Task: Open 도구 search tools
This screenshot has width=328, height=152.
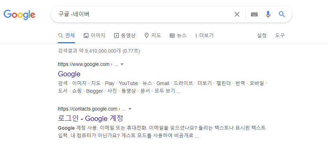Action: [280, 36]
